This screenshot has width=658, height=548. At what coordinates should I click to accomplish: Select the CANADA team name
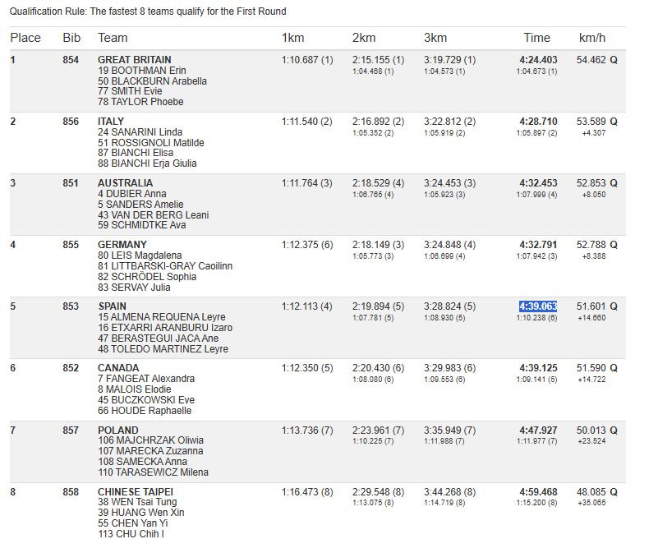click(x=118, y=368)
